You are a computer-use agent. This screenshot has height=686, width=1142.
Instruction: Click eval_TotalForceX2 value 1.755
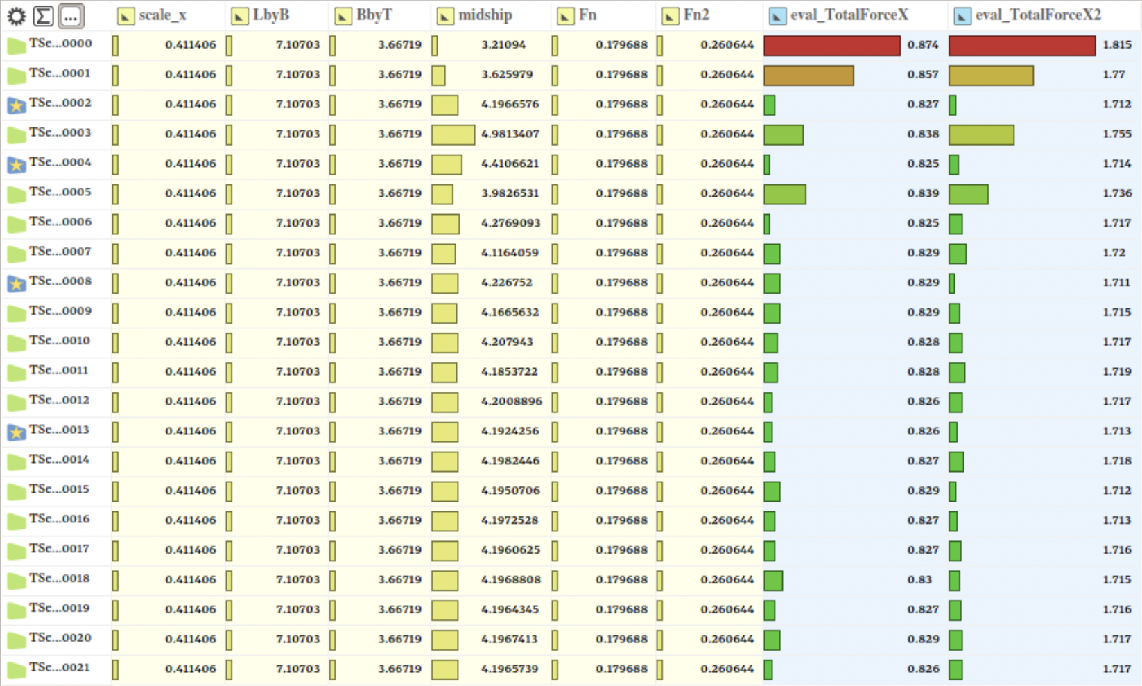point(1117,134)
